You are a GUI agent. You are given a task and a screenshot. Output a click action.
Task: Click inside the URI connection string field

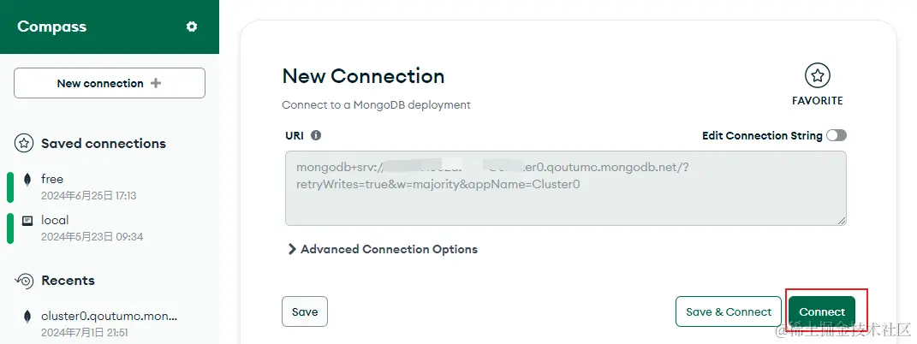(x=565, y=188)
